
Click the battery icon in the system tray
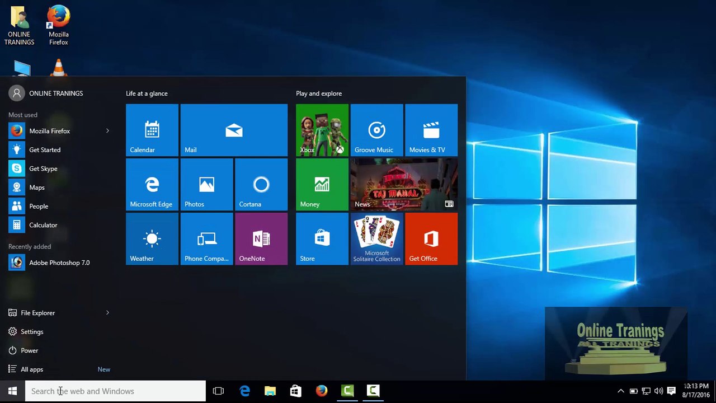634,391
